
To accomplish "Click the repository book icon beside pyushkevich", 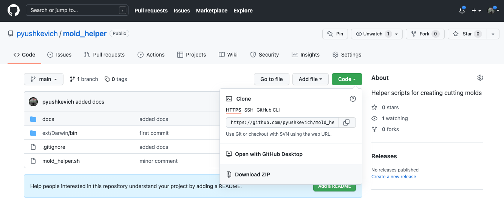I will [11, 34].
